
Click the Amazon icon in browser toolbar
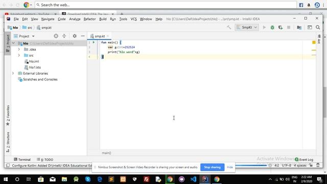click(309, 5)
